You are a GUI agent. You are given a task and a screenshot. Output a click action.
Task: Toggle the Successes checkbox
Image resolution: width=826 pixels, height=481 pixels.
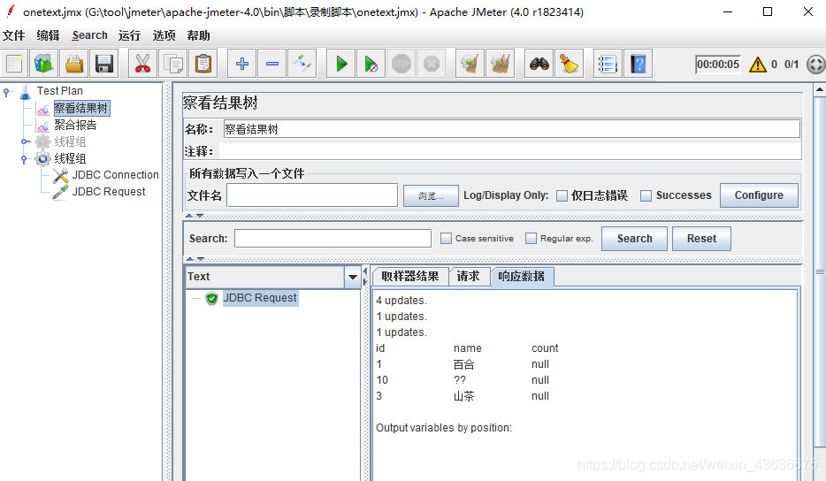pyautogui.click(x=646, y=195)
